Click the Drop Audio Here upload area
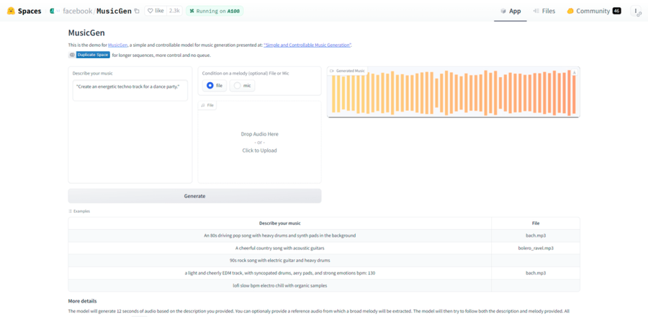Image resolution: width=648 pixels, height=317 pixels. 259,142
